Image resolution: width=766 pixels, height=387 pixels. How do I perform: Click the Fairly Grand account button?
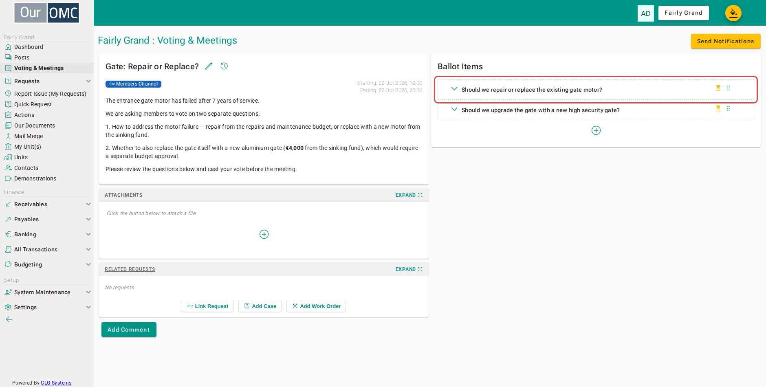pyautogui.click(x=683, y=13)
